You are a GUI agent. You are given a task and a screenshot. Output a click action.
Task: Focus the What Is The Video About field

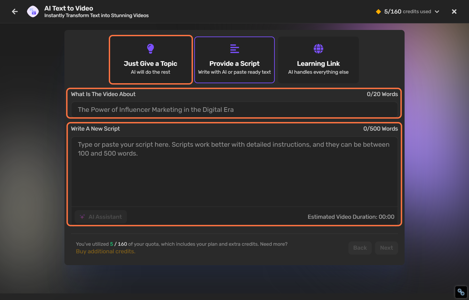pyautogui.click(x=234, y=110)
